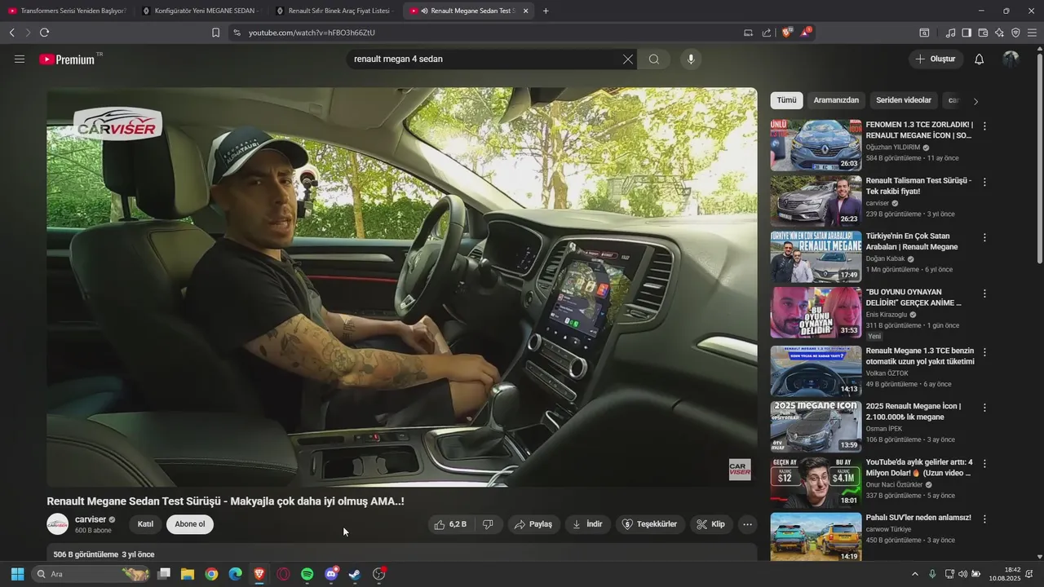Select the Aramanızdan filter chip
1044x587 pixels.
pos(836,100)
